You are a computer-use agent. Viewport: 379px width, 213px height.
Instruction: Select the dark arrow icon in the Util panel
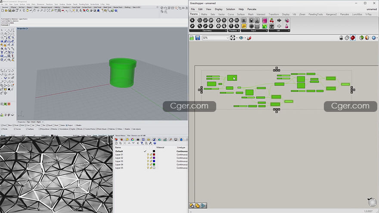click(279, 20)
